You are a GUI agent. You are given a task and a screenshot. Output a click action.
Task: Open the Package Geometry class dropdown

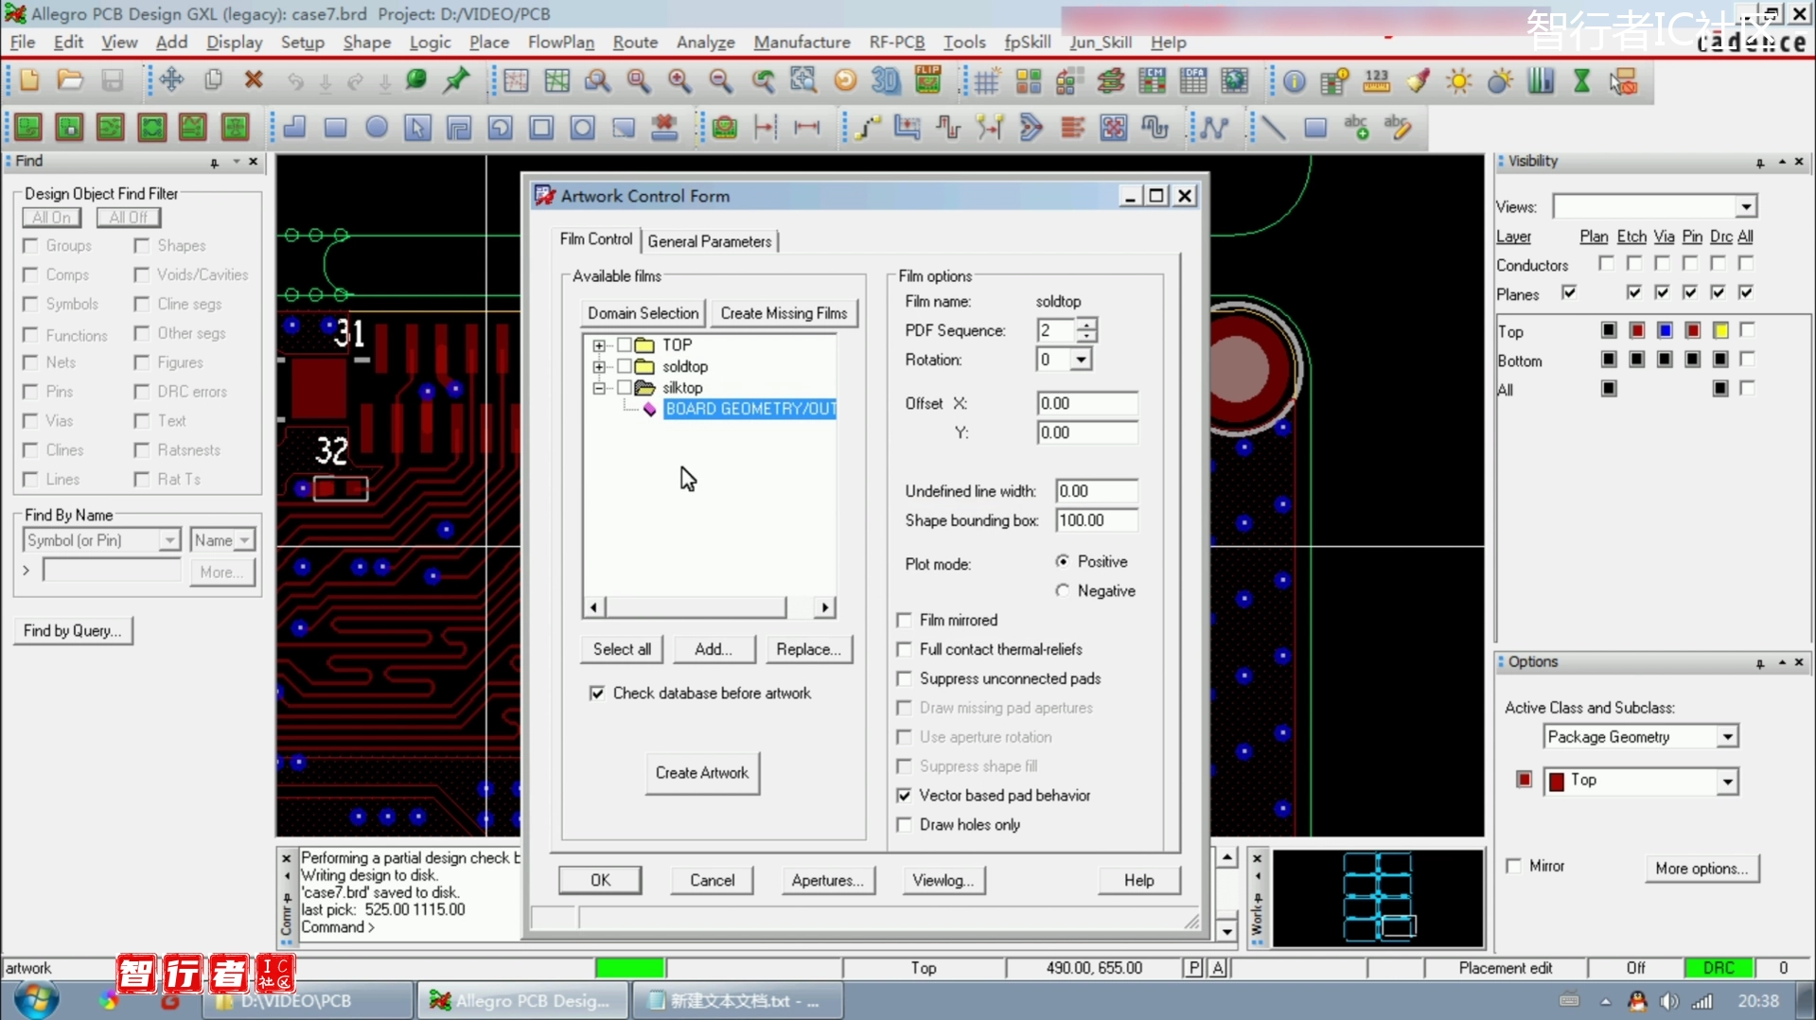point(1728,737)
